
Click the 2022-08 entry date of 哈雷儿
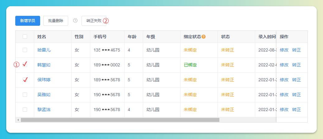coord(267,50)
